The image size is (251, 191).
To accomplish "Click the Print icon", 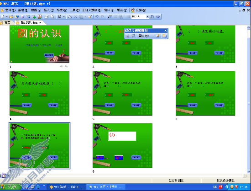I will [47, 16].
